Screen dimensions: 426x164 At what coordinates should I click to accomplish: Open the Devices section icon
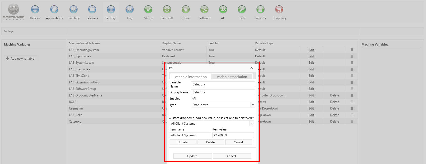pyautogui.click(x=35, y=10)
